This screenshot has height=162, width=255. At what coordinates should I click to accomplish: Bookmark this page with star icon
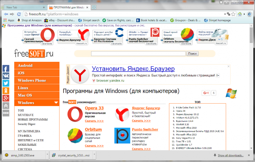click(x=233, y=14)
